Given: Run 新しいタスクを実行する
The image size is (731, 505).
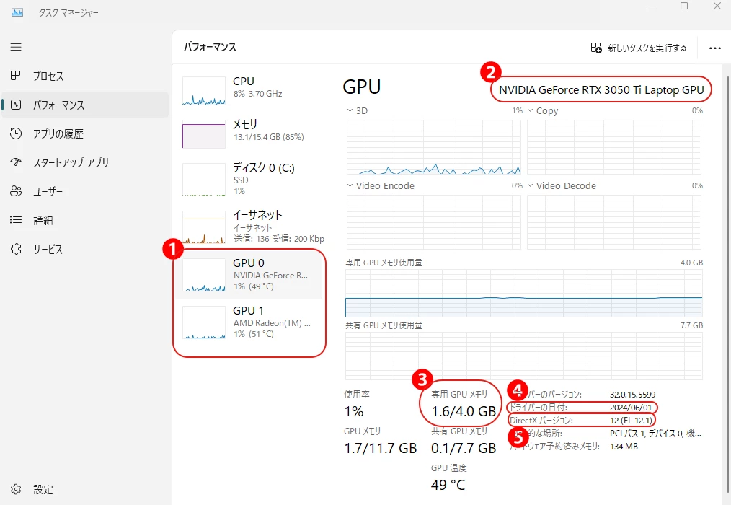Looking at the screenshot, I should click(639, 48).
